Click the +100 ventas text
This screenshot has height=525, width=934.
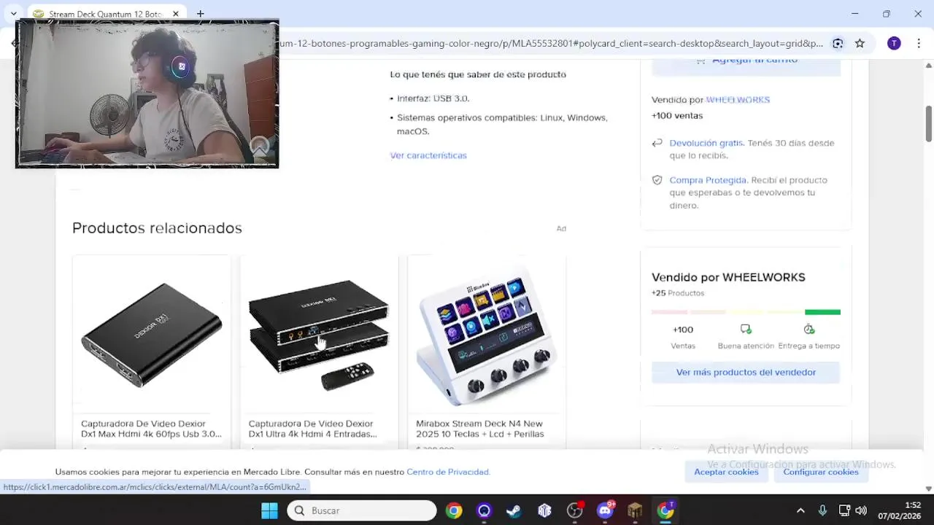click(x=677, y=116)
